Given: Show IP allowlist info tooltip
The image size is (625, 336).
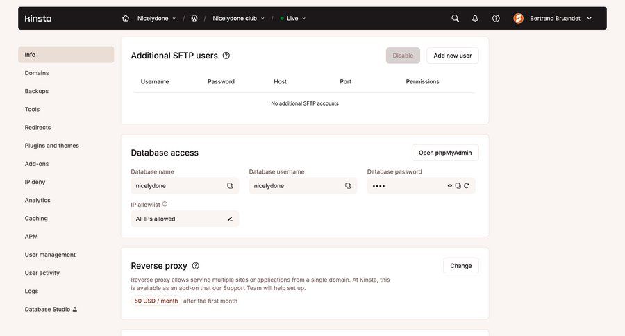Looking at the screenshot, I should pyautogui.click(x=165, y=204).
